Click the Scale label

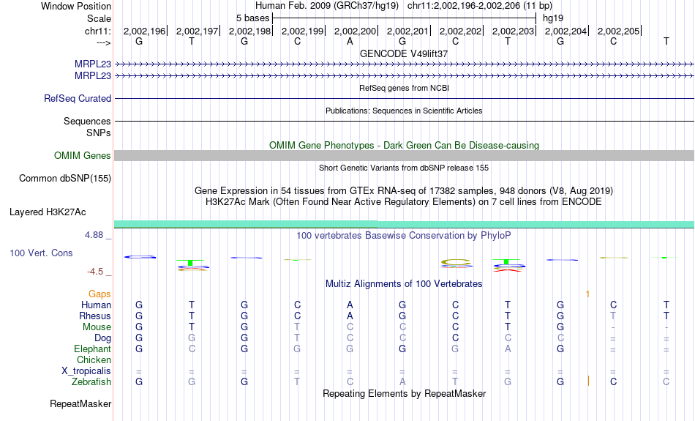[99, 18]
